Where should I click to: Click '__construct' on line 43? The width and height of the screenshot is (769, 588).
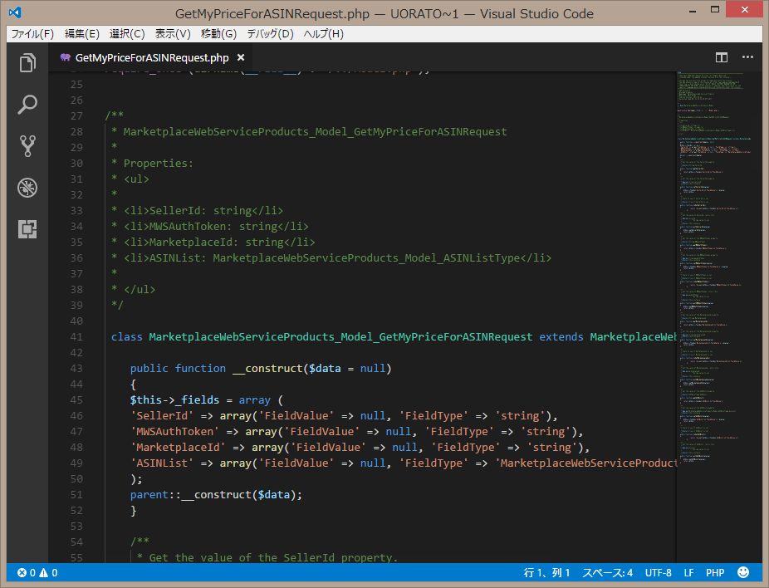267,368
